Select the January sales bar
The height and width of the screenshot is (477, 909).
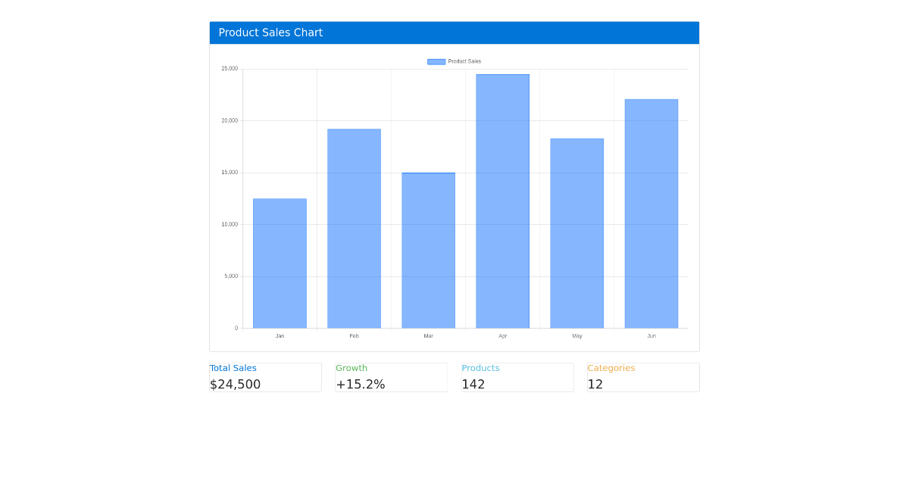(x=280, y=261)
